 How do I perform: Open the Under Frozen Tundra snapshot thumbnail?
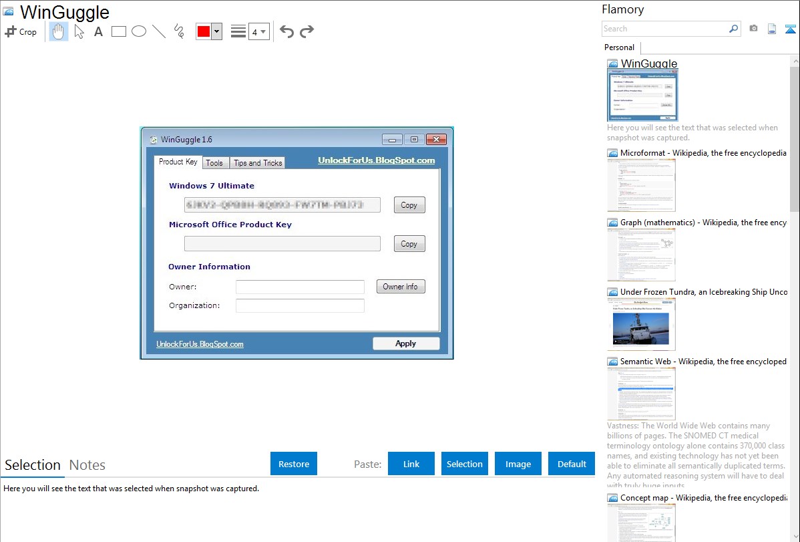[x=641, y=324]
